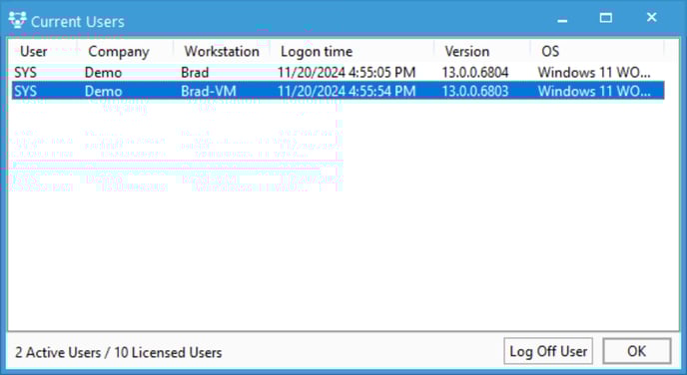
Task: Sort by Logon time column header
Action: click(x=317, y=52)
